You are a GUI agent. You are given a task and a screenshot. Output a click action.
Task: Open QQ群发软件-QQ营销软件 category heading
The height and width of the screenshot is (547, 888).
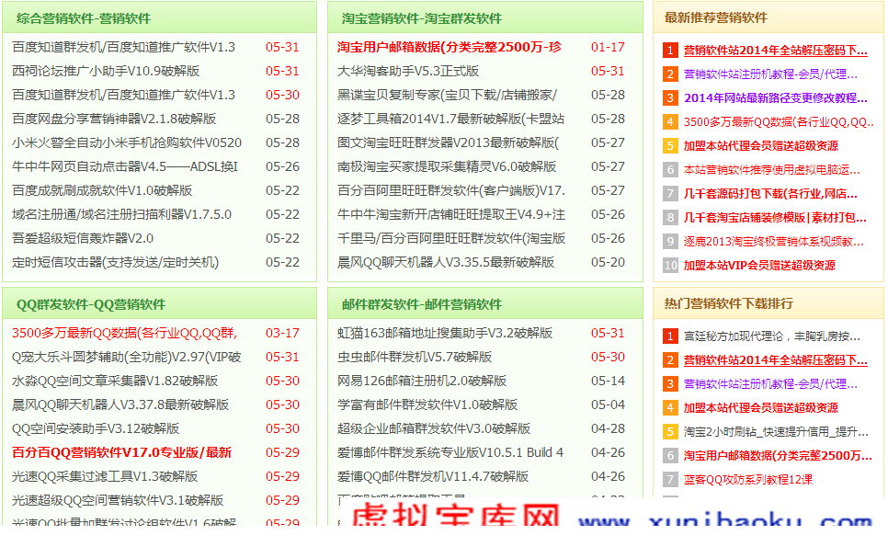[91, 304]
